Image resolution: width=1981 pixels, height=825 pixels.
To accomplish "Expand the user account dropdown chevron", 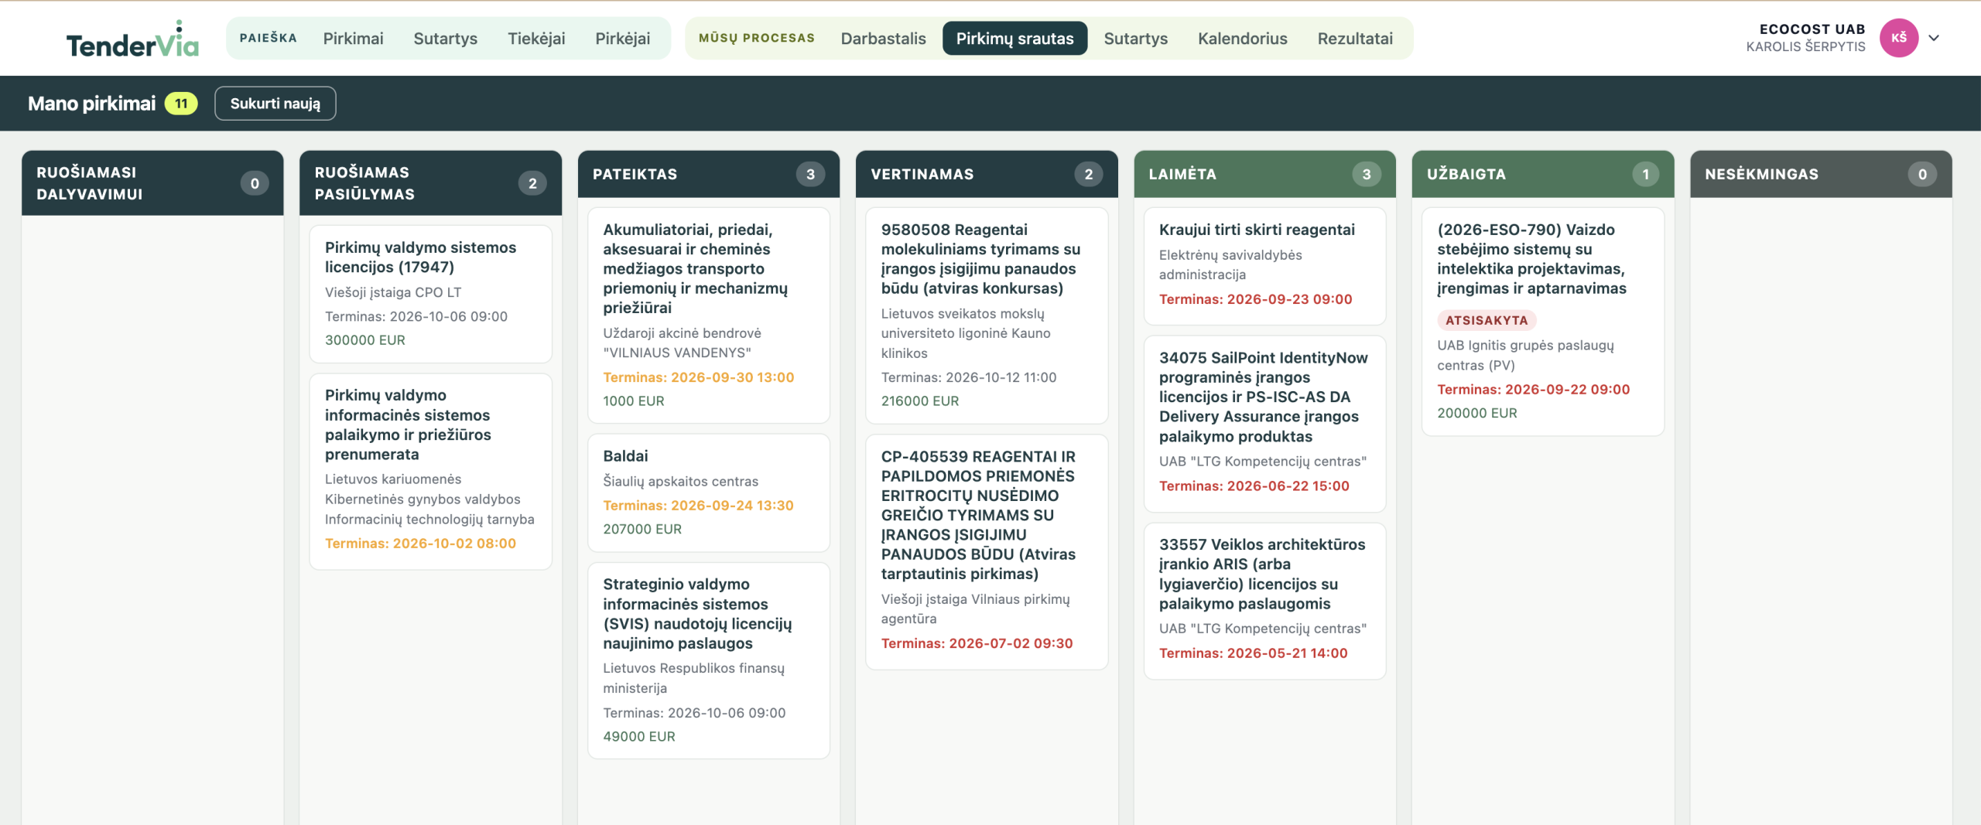I will point(1934,38).
